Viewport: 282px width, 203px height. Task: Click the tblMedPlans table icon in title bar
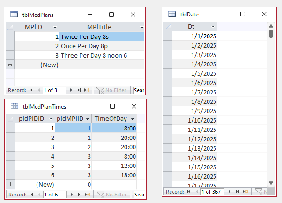[14, 14]
